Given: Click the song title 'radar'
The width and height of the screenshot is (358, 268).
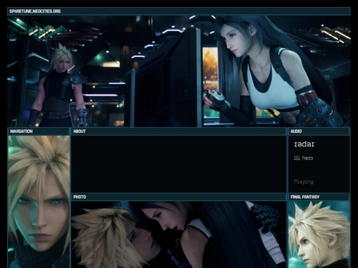Looking at the screenshot, I should pos(304,144).
